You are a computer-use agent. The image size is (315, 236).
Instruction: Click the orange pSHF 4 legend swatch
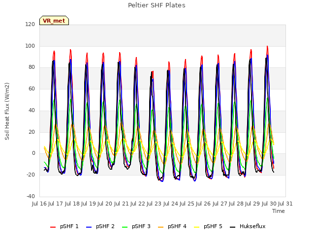pyautogui.click(x=161, y=227)
